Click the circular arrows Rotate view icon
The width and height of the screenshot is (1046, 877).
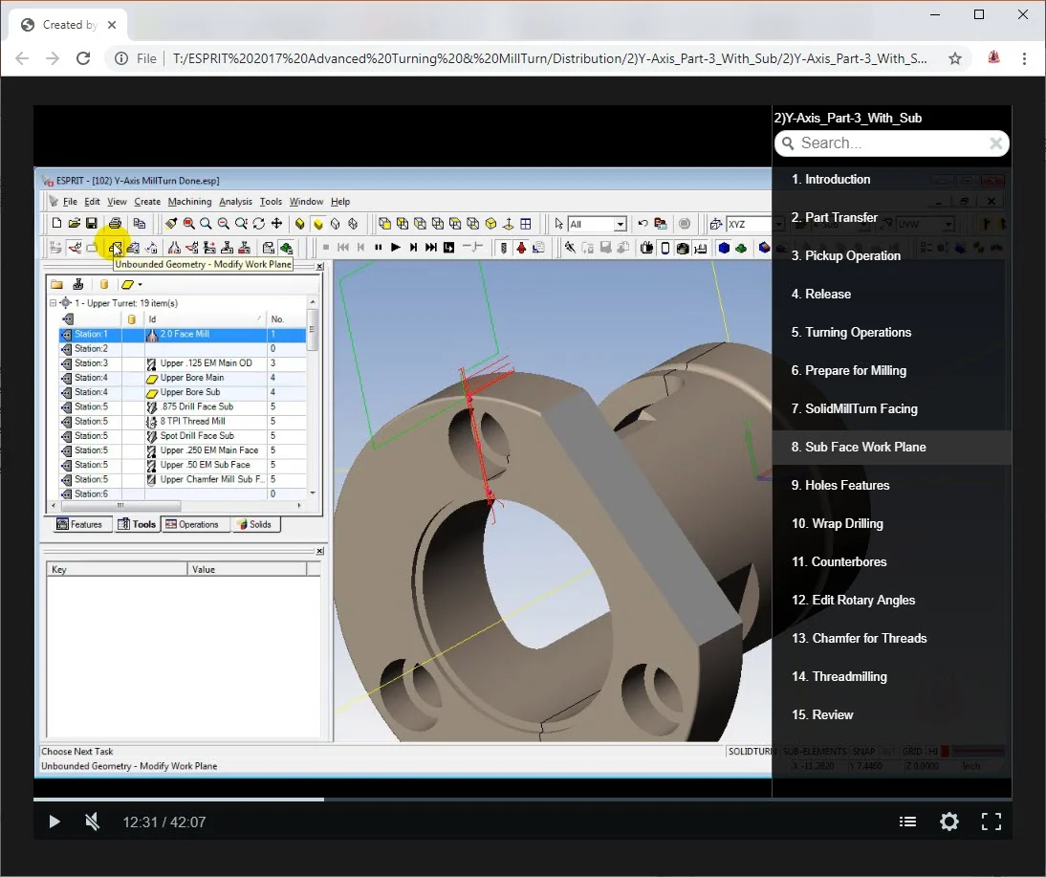pos(259,224)
